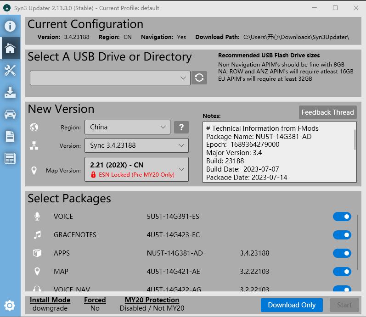Toggle off the GRACENOTES package
The width and height of the screenshot is (366, 317).
[342, 235]
